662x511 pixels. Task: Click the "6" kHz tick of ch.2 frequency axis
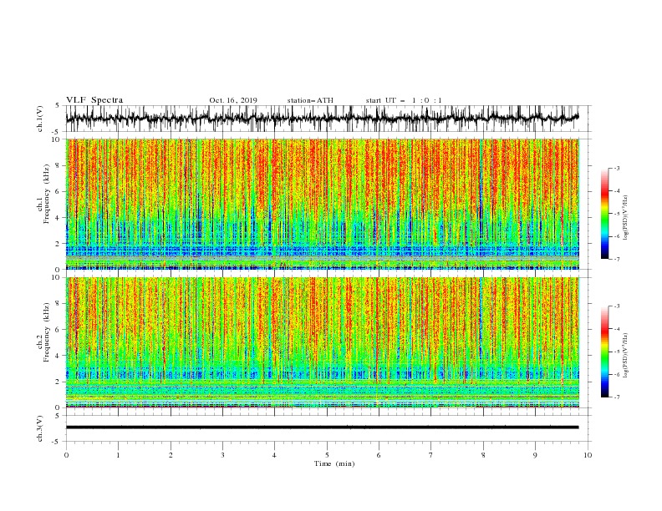click(58, 330)
